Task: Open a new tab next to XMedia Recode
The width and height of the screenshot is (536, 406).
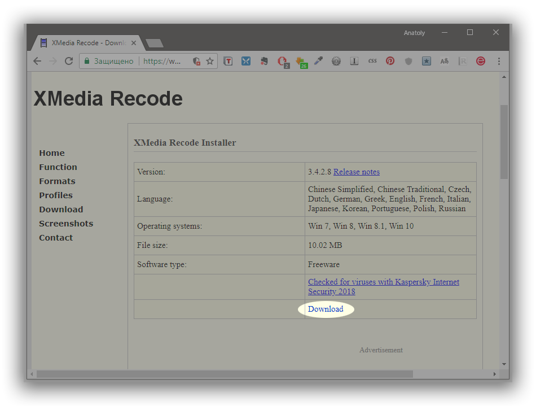Action: point(154,43)
